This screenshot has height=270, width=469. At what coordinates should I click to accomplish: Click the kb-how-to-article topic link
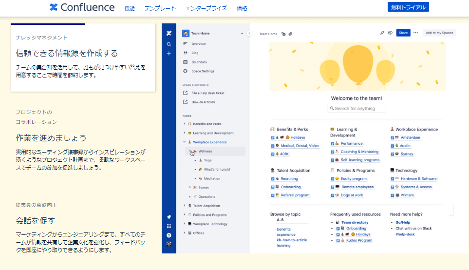pos(292,240)
